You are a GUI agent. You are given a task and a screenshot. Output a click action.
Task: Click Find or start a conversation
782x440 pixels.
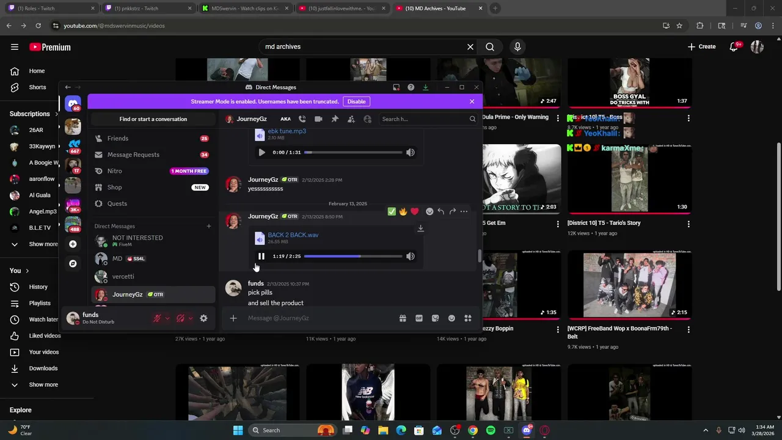(x=153, y=119)
